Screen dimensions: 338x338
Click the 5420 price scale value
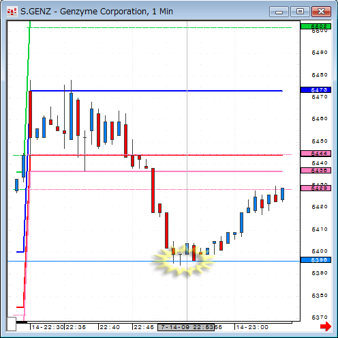click(x=320, y=207)
